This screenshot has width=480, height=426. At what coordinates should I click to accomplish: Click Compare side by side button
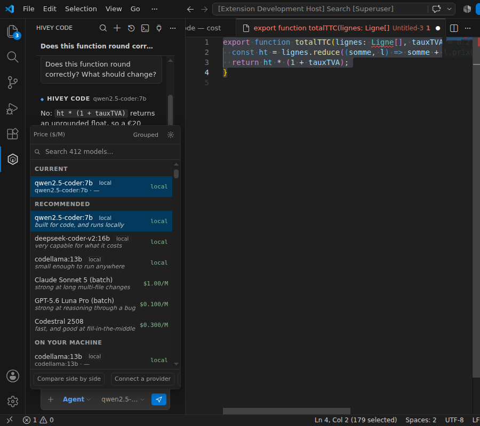69,379
